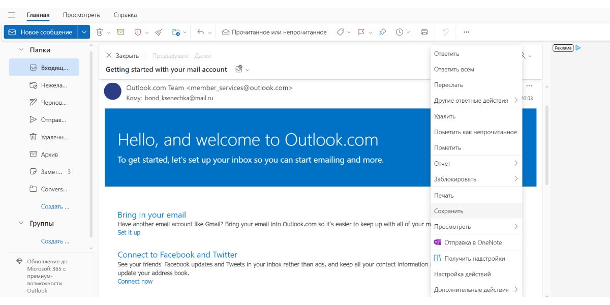Image resolution: width=610 pixels, height=305 pixels.
Task: Open the dropdown arrow next to Snooze clock
Action: (409, 32)
